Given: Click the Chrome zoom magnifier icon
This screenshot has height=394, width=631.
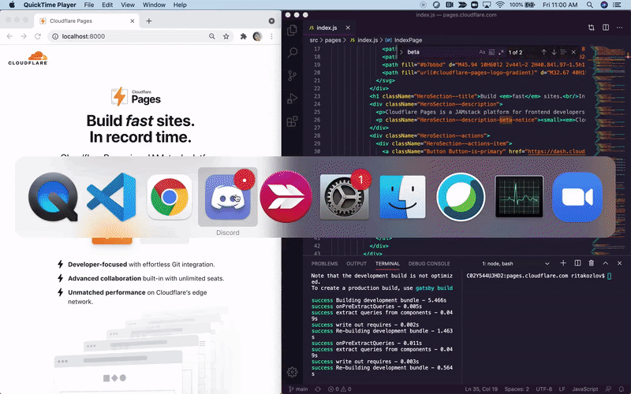Looking at the screenshot, I should (211, 36).
